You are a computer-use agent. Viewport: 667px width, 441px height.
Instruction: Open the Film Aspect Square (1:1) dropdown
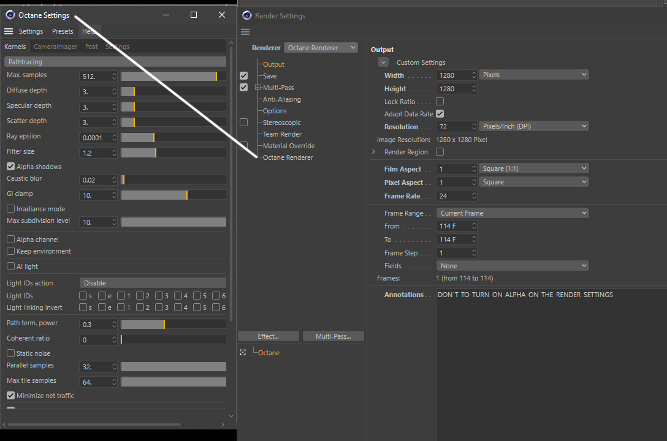tap(534, 168)
